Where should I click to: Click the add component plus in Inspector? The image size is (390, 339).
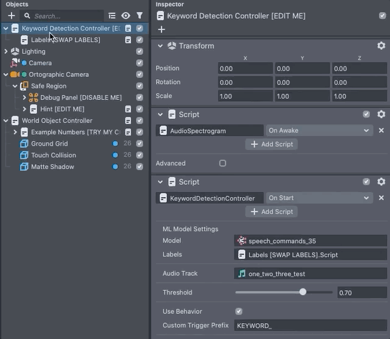[161, 29]
